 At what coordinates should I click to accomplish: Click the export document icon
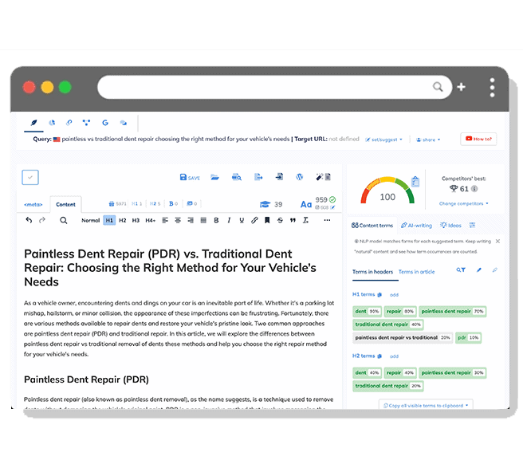(258, 177)
